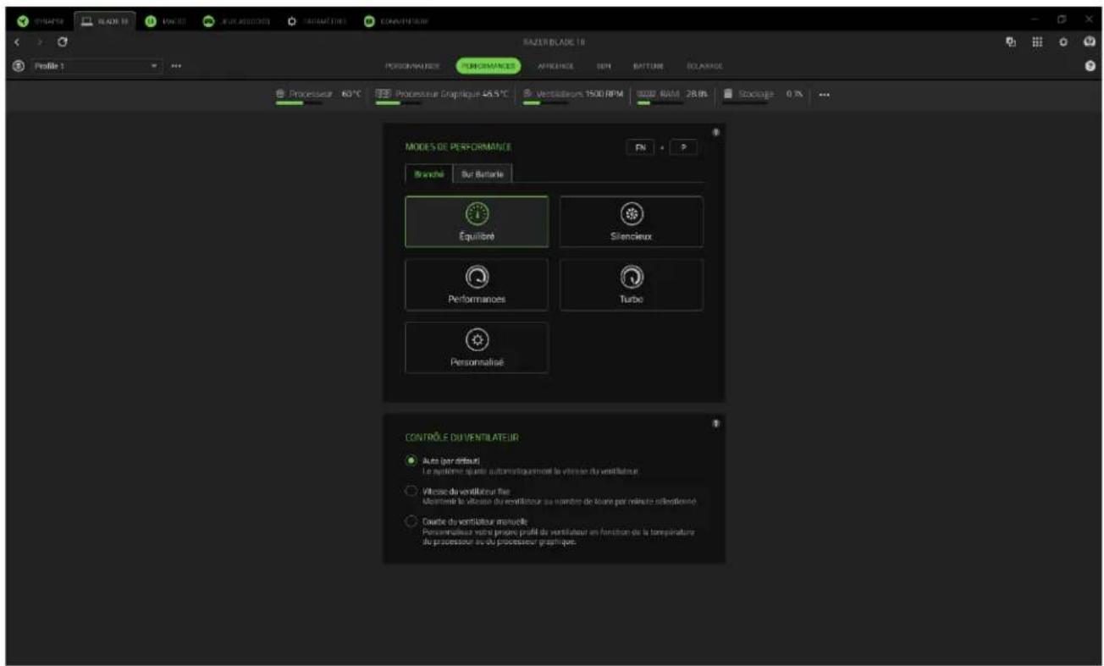
Task: Select the highlighted Performances sub-tab
Action: (489, 65)
